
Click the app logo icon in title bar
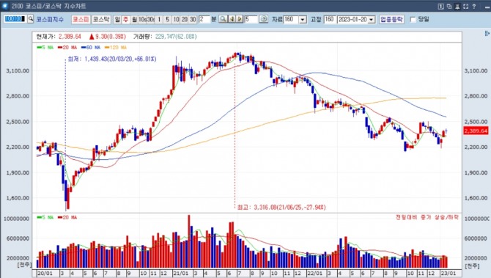pos(5,6)
